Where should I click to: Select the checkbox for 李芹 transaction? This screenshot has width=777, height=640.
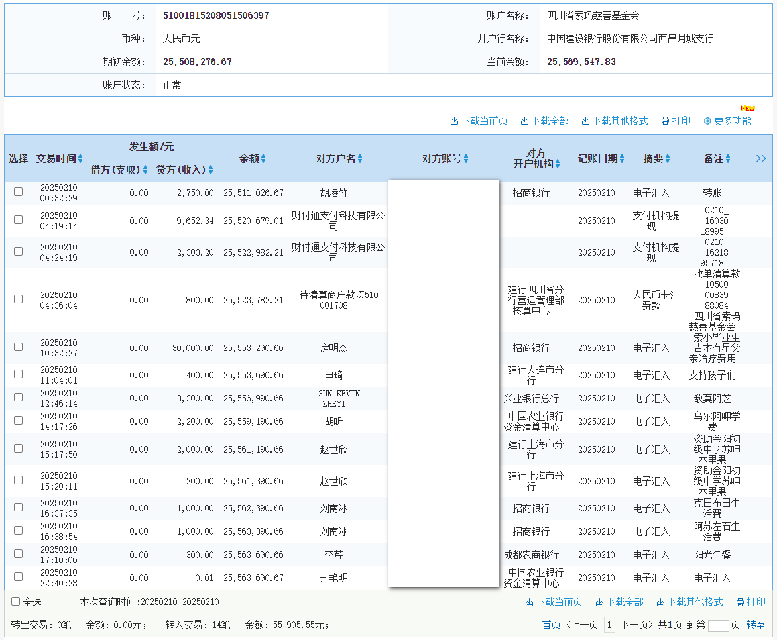tap(19, 553)
